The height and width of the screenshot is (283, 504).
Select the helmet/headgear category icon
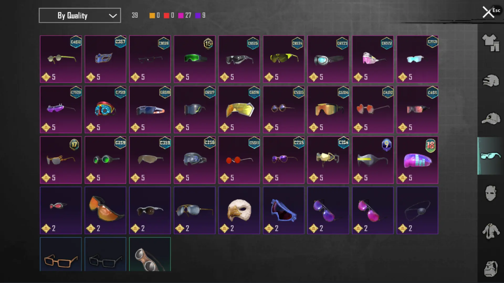(x=491, y=80)
